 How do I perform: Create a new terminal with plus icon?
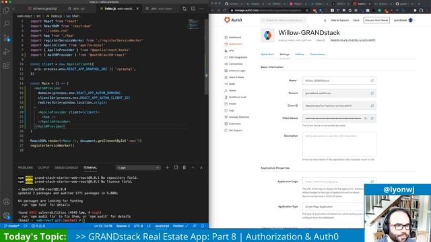click(167, 167)
